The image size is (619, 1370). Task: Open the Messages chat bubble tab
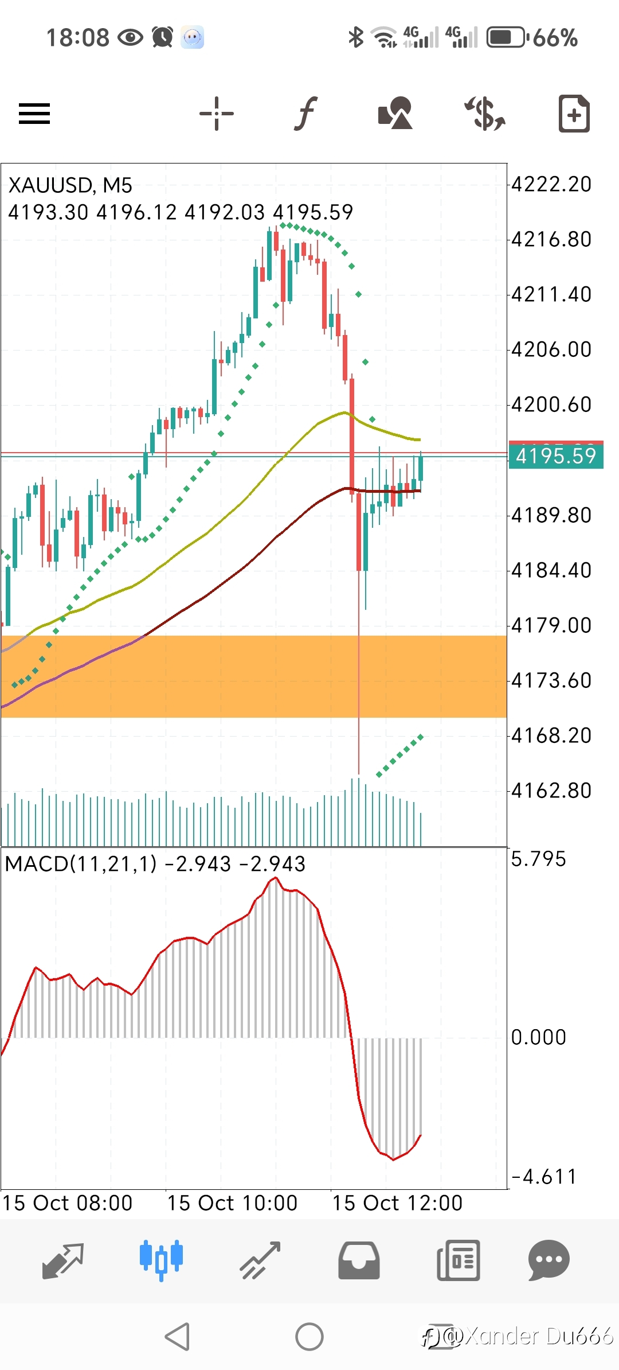tap(549, 1261)
